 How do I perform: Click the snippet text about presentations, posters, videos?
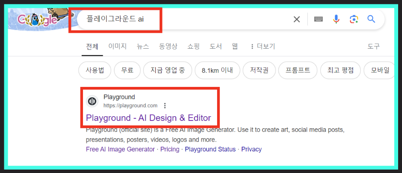point(151,140)
